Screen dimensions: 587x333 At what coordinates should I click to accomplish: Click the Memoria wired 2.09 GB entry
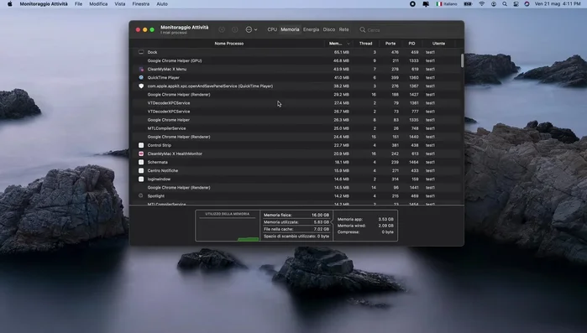coord(365,226)
